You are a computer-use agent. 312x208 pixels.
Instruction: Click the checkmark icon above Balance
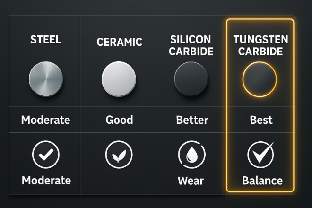[260, 155]
